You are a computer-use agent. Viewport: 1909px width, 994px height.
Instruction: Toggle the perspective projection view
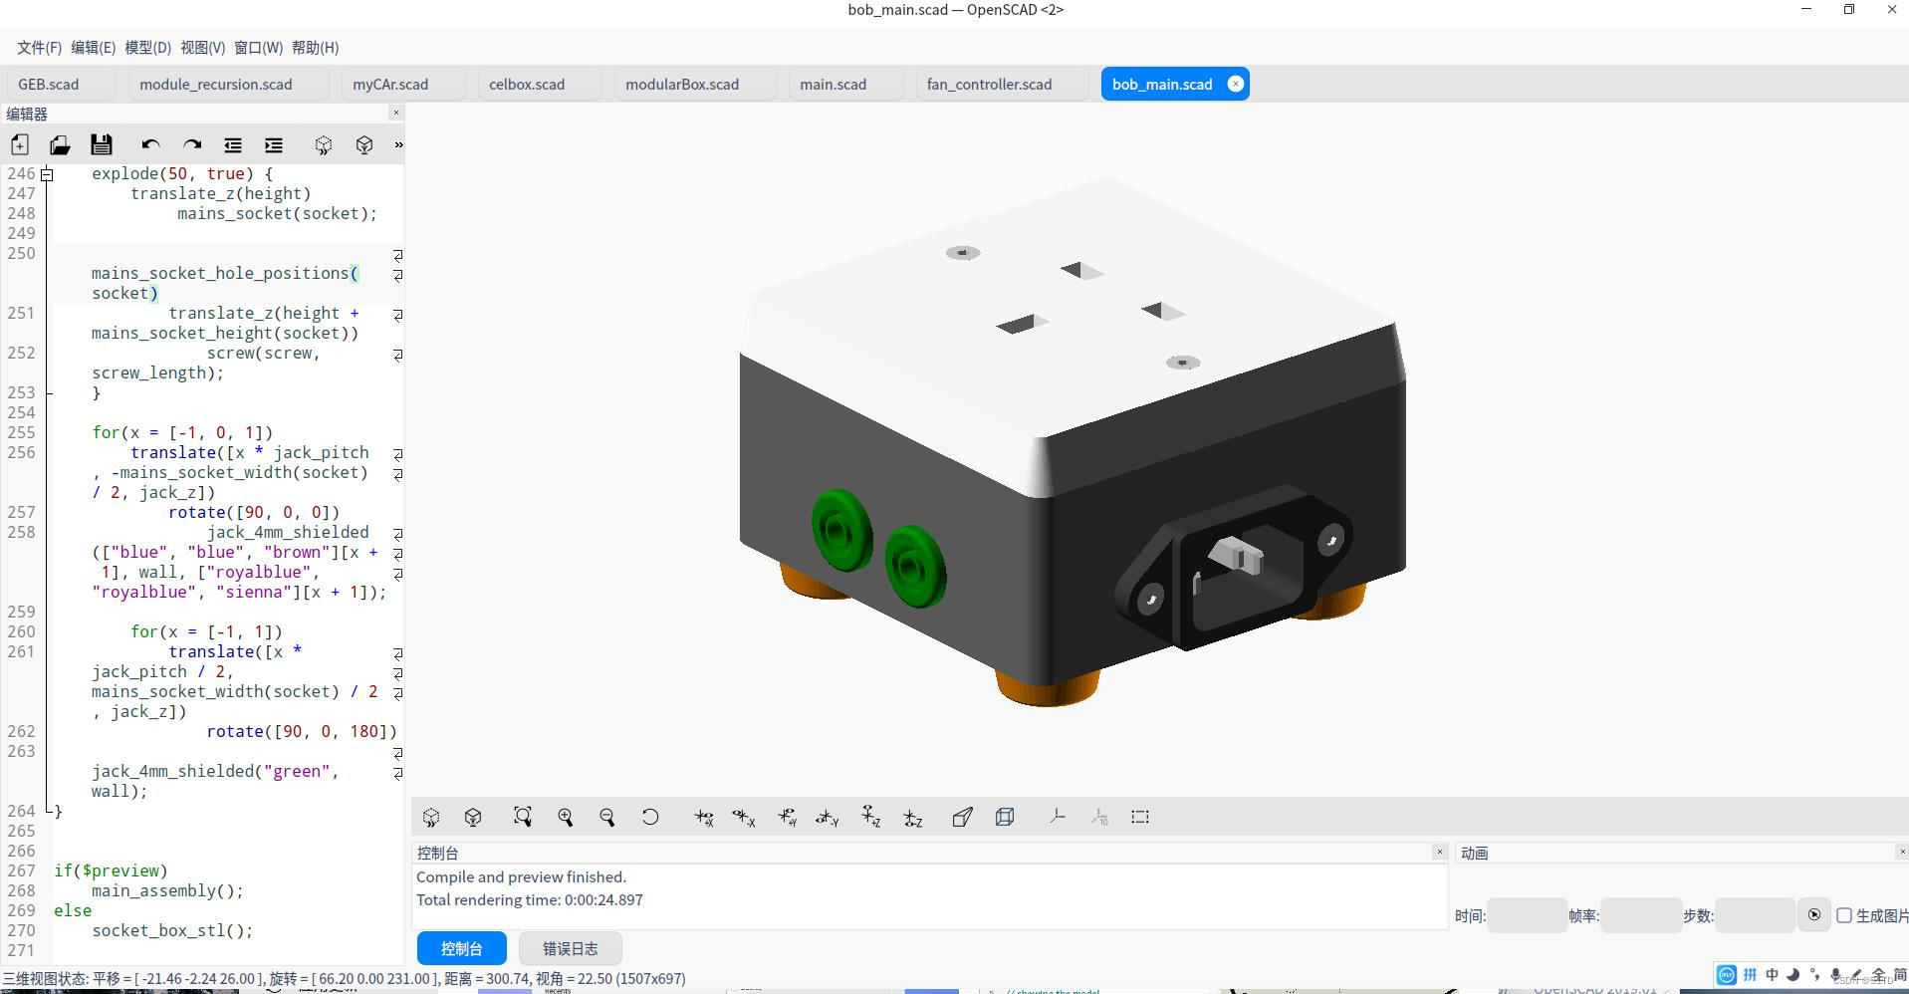962,817
